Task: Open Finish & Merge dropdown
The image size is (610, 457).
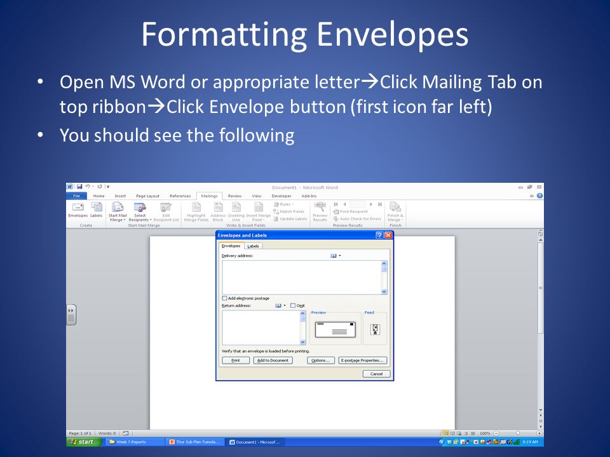Action: tap(395, 212)
